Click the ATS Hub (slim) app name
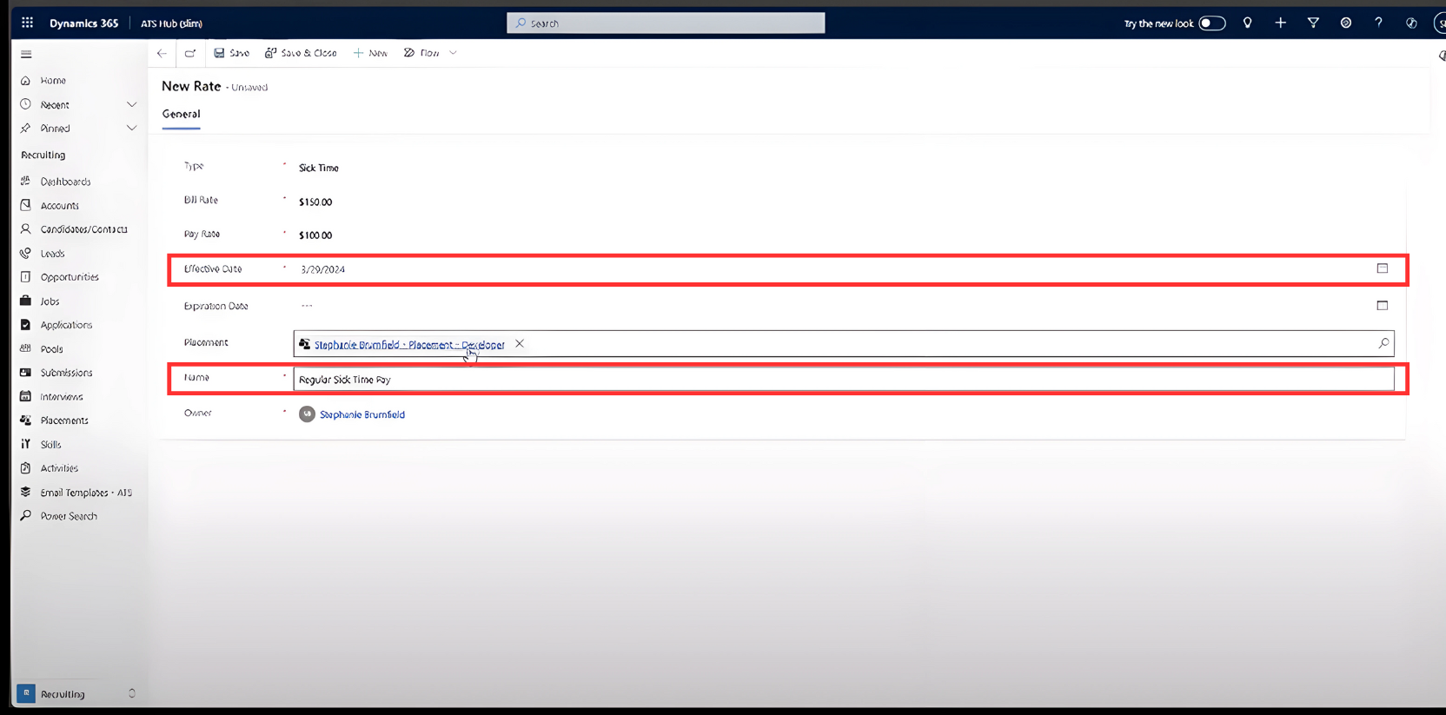The width and height of the screenshot is (1446, 715). point(171,23)
